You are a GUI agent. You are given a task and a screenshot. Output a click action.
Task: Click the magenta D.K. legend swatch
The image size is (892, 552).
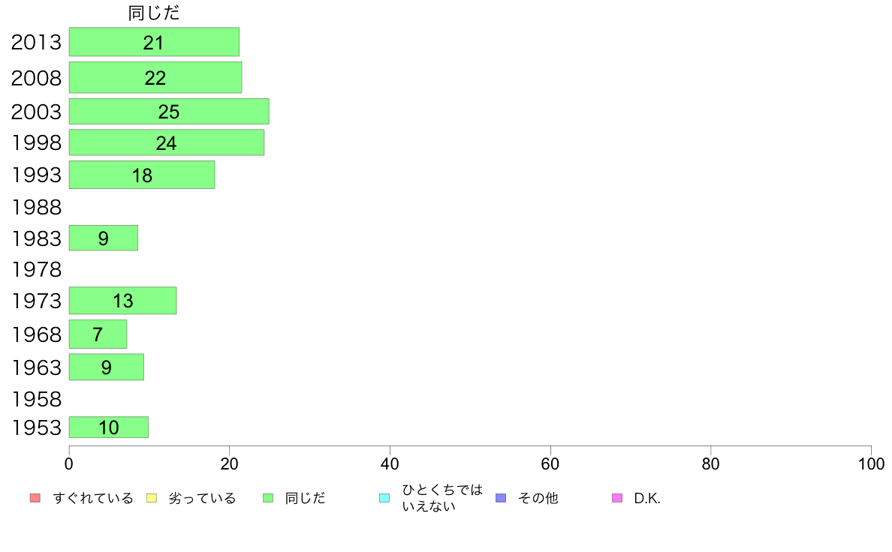[x=617, y=498]
